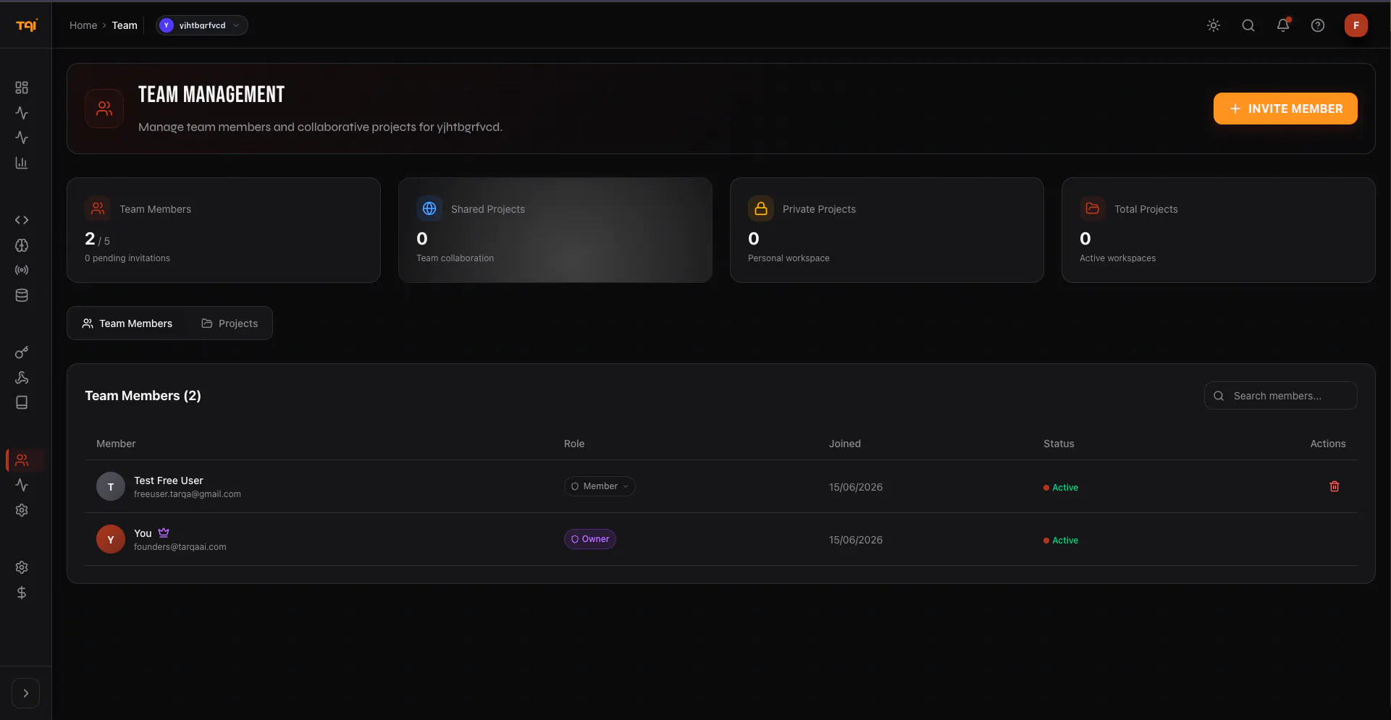
Task: Click the founders@tarqaai.com email
Action: 180,547
